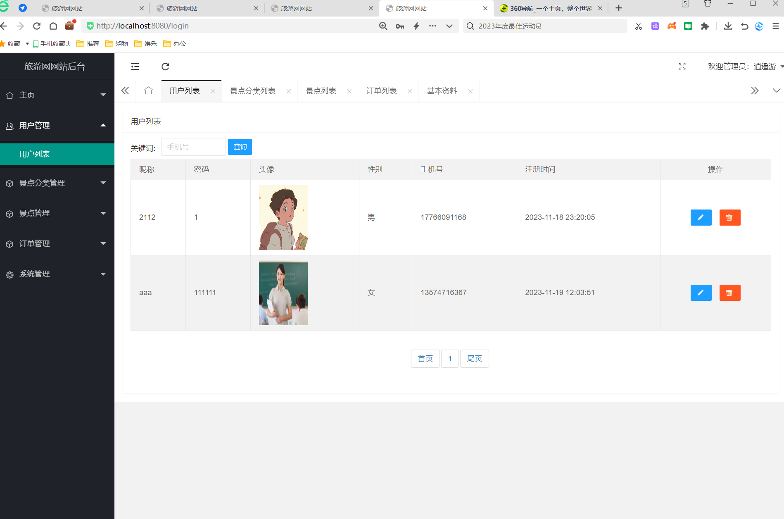Collapse the 用户管理 section arrow
The width and height of the screenshot is (784, 519).
[103, 125]
